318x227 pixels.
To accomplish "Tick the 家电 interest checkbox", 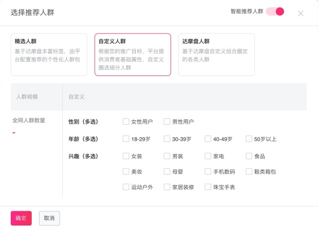I will tap(208, 156).
